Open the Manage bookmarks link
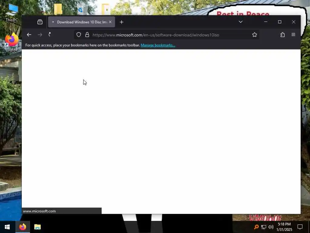Image resolution: width=310 pixels, height=233 pixels. [158, 45]
